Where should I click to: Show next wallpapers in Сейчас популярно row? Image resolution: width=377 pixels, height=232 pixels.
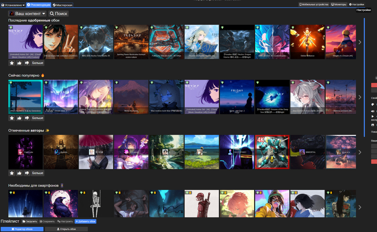click(x=360, y=97)
